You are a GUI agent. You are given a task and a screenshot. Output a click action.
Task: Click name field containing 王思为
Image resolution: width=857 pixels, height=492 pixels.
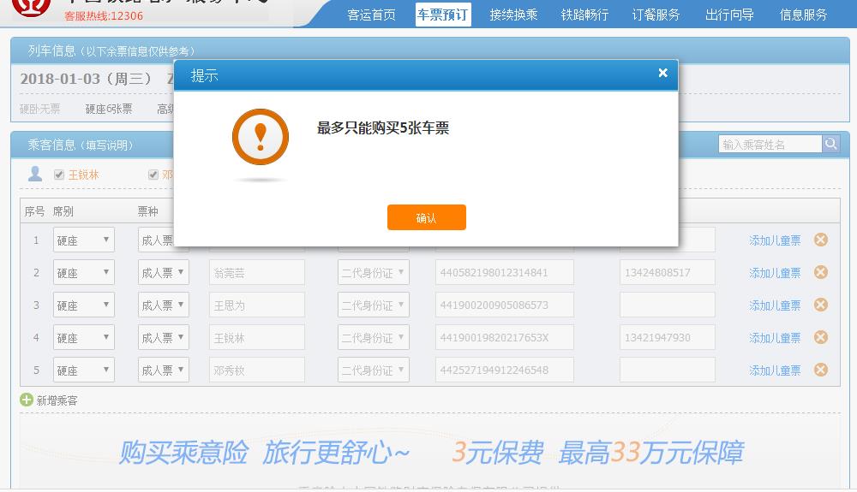click(257, 305)
